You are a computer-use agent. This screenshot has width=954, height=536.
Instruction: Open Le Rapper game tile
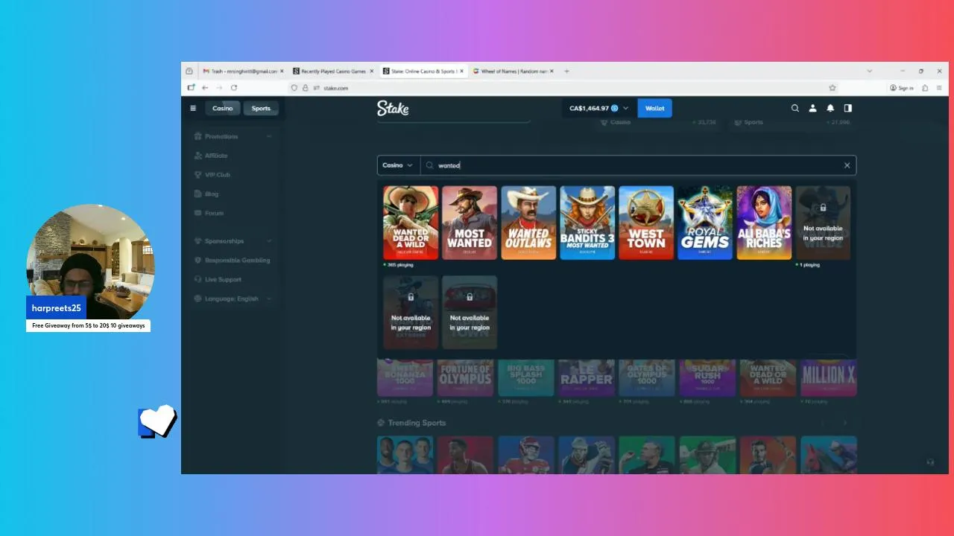(587, 377)
